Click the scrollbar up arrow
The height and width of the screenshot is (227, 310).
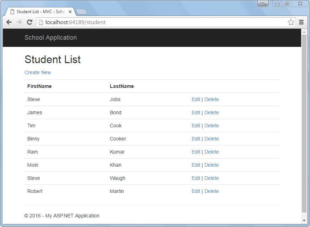click(305, 32)
